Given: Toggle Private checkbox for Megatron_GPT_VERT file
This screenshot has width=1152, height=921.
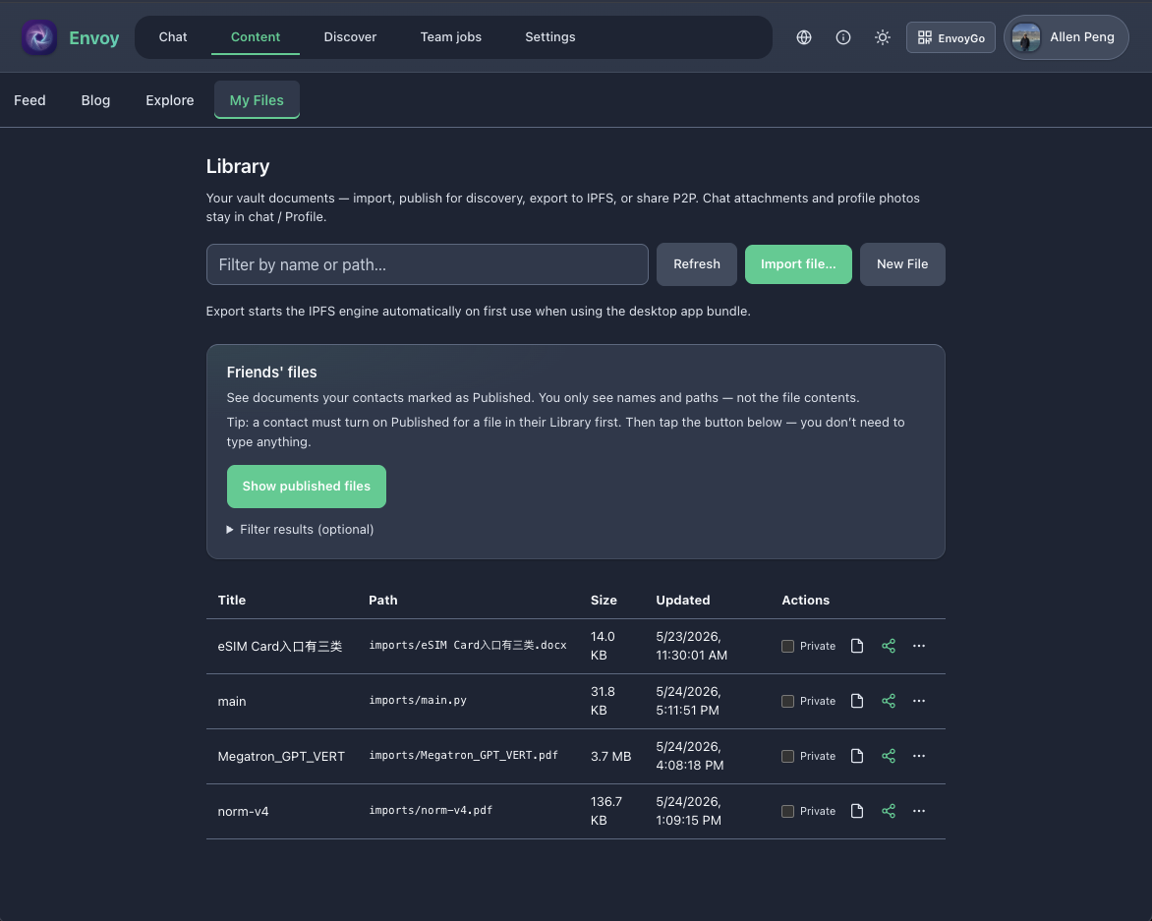Looking at the screenshot, I should (787, 757).
